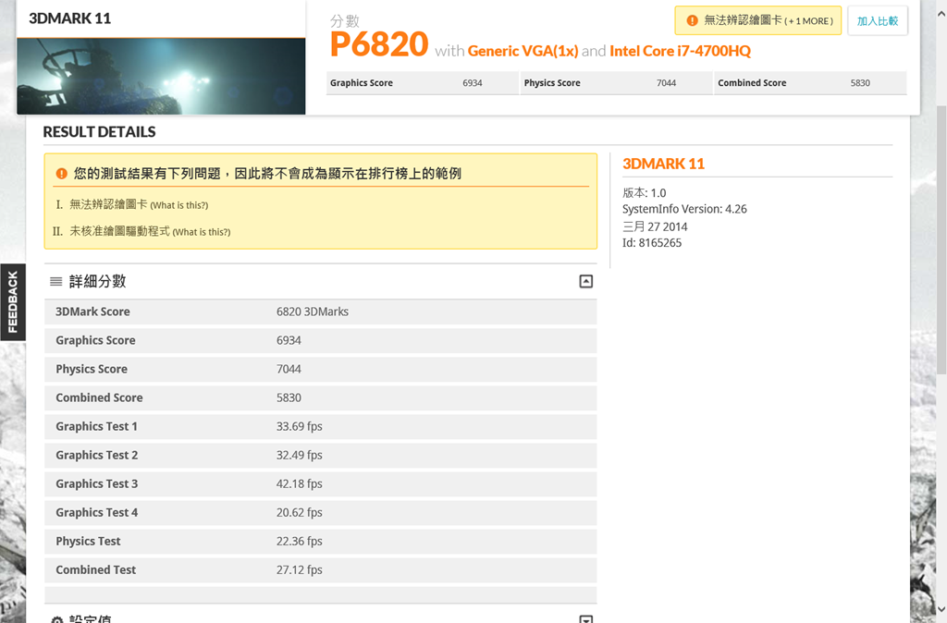Click the Combined Score 5830 summary cell
This screenshot has height=623, width=947.
(810, 82)
